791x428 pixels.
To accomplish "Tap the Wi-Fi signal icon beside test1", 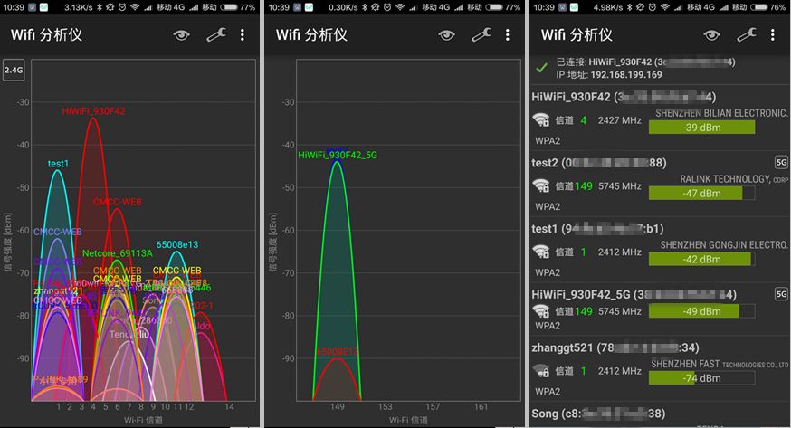I will point(541,252).
